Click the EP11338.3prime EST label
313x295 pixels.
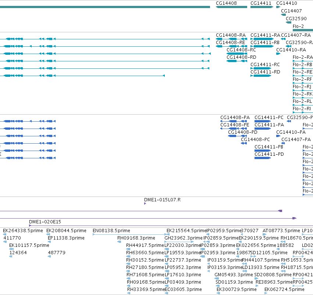click(66, 238)
